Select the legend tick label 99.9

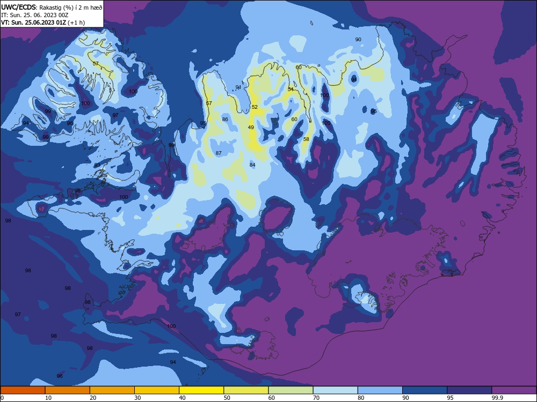click(x=497, y=398)
